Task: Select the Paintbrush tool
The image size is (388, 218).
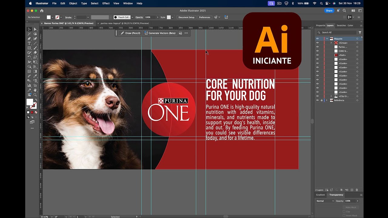Action: (x=35, y=48)
